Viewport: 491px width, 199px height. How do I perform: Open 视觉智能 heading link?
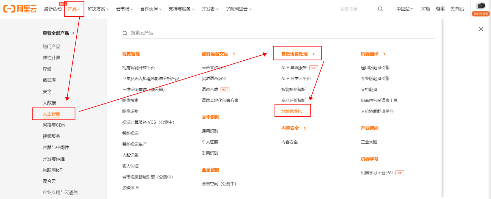[131, 54]
